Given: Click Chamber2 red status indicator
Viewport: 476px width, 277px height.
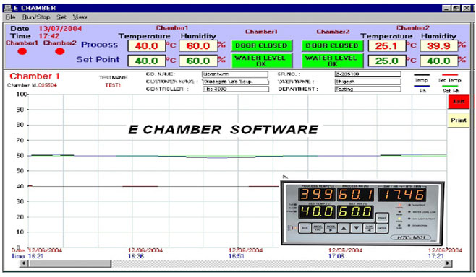Looking at the screenshot, I should [x=60, y=51].
